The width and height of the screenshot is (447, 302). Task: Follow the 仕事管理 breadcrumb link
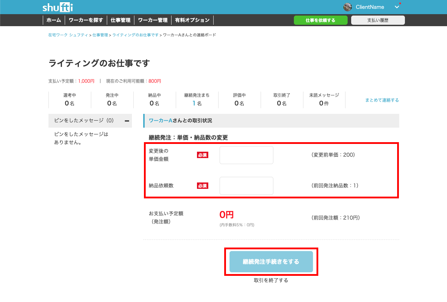tap(100, 35)
